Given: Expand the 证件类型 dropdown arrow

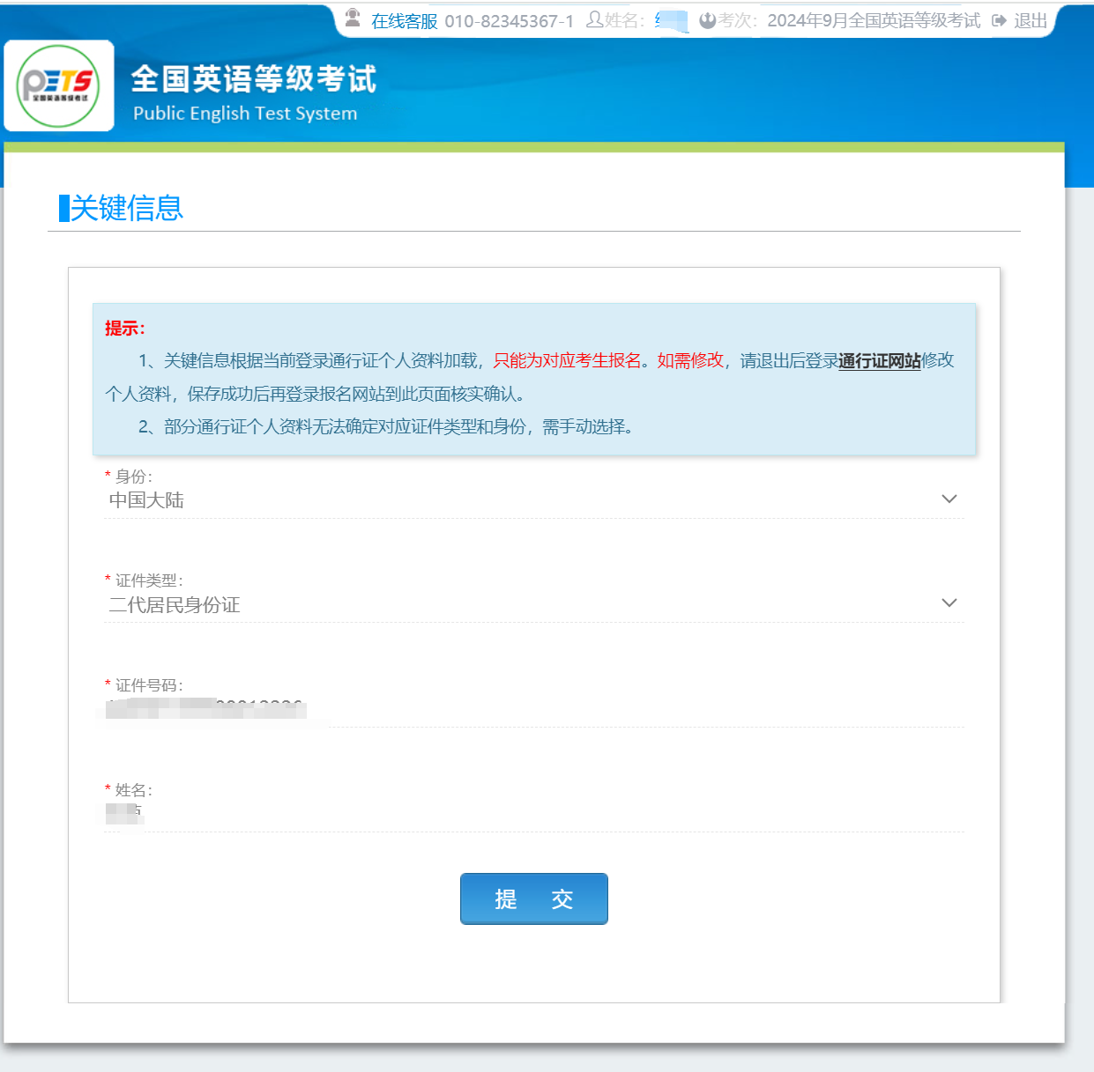Looking at the screenshot, I should [949, 603].
